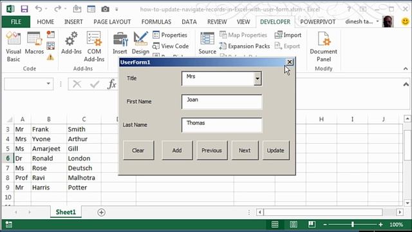Expand Quick Access Toolbar customization
The height and width of the screenshot is (232, 412).
point(117,10)
